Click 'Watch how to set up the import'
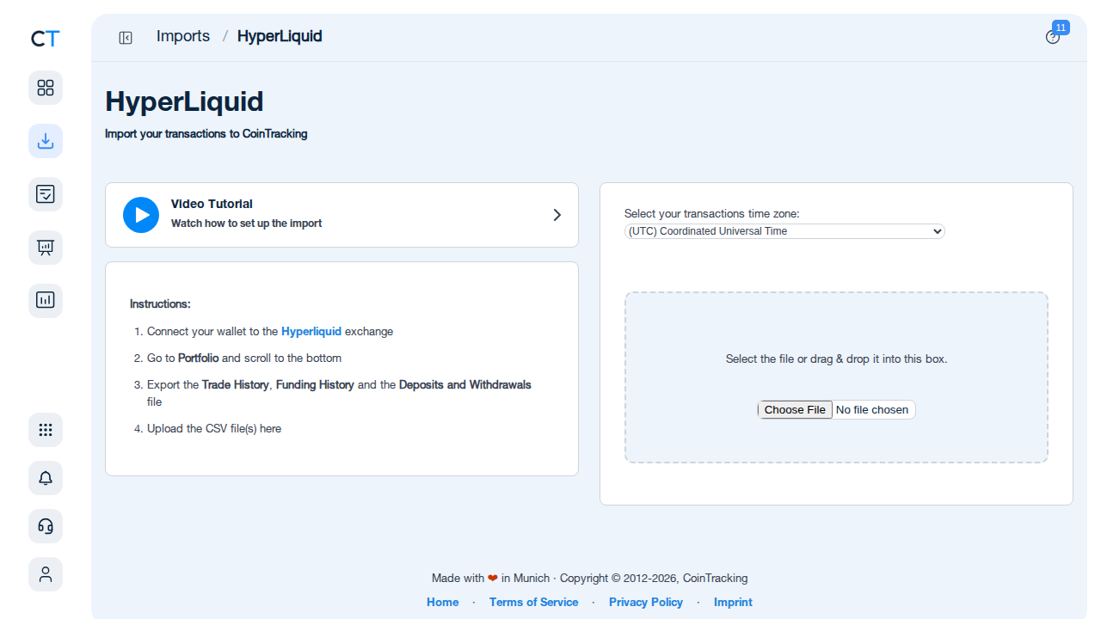The height and width of the screenshot is (619, 1101). click(x=246, y=224)
